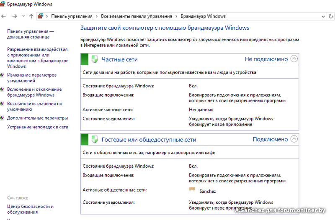Viewport: 335px width, 220px height.
Task: Expand the address bar history dropdown
Action: (323, 16)
